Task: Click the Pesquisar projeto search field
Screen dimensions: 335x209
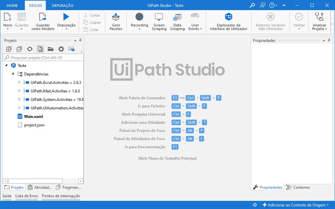Action: 43,57
